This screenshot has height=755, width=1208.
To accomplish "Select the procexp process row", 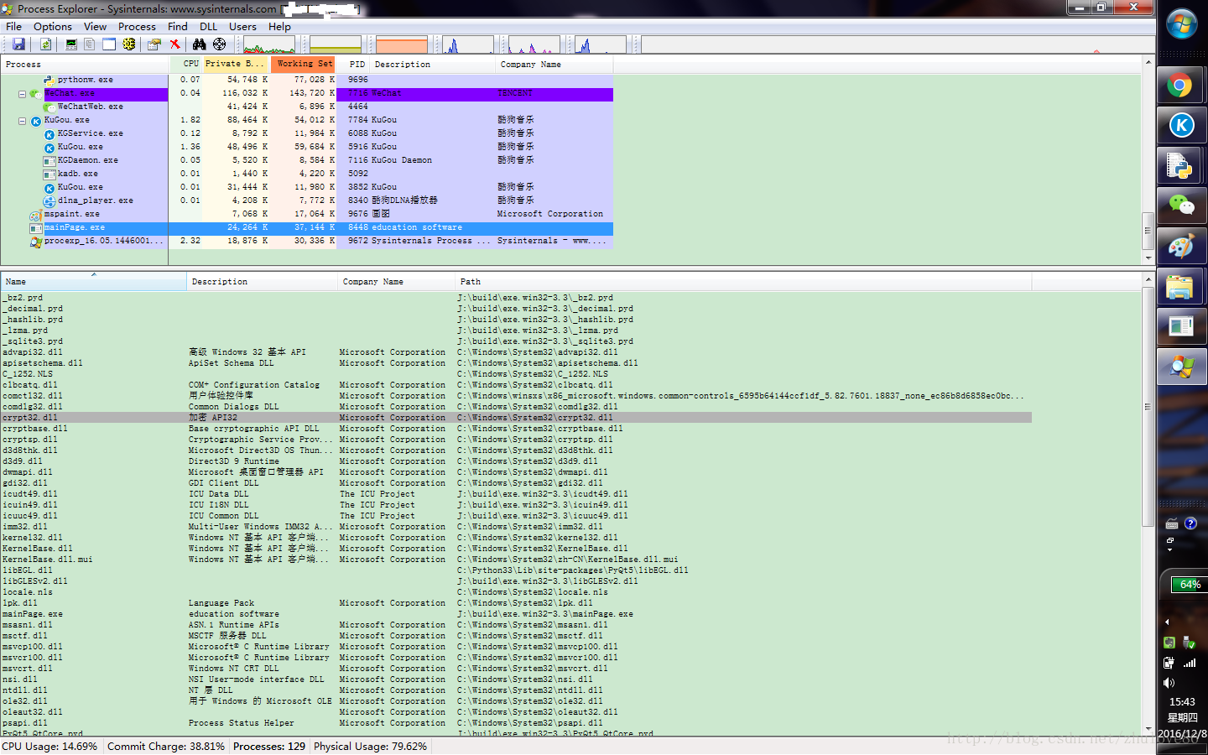I will click(306, 241).
